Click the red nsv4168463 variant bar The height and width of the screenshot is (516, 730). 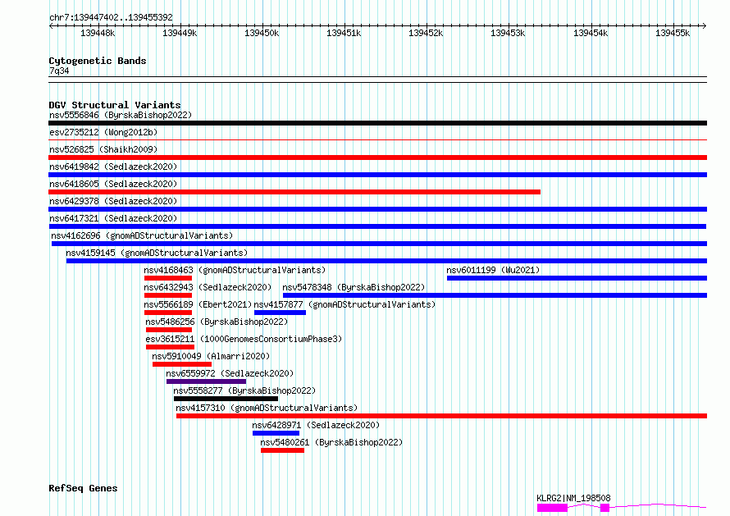pyautogui.click(x=168, y=278)
